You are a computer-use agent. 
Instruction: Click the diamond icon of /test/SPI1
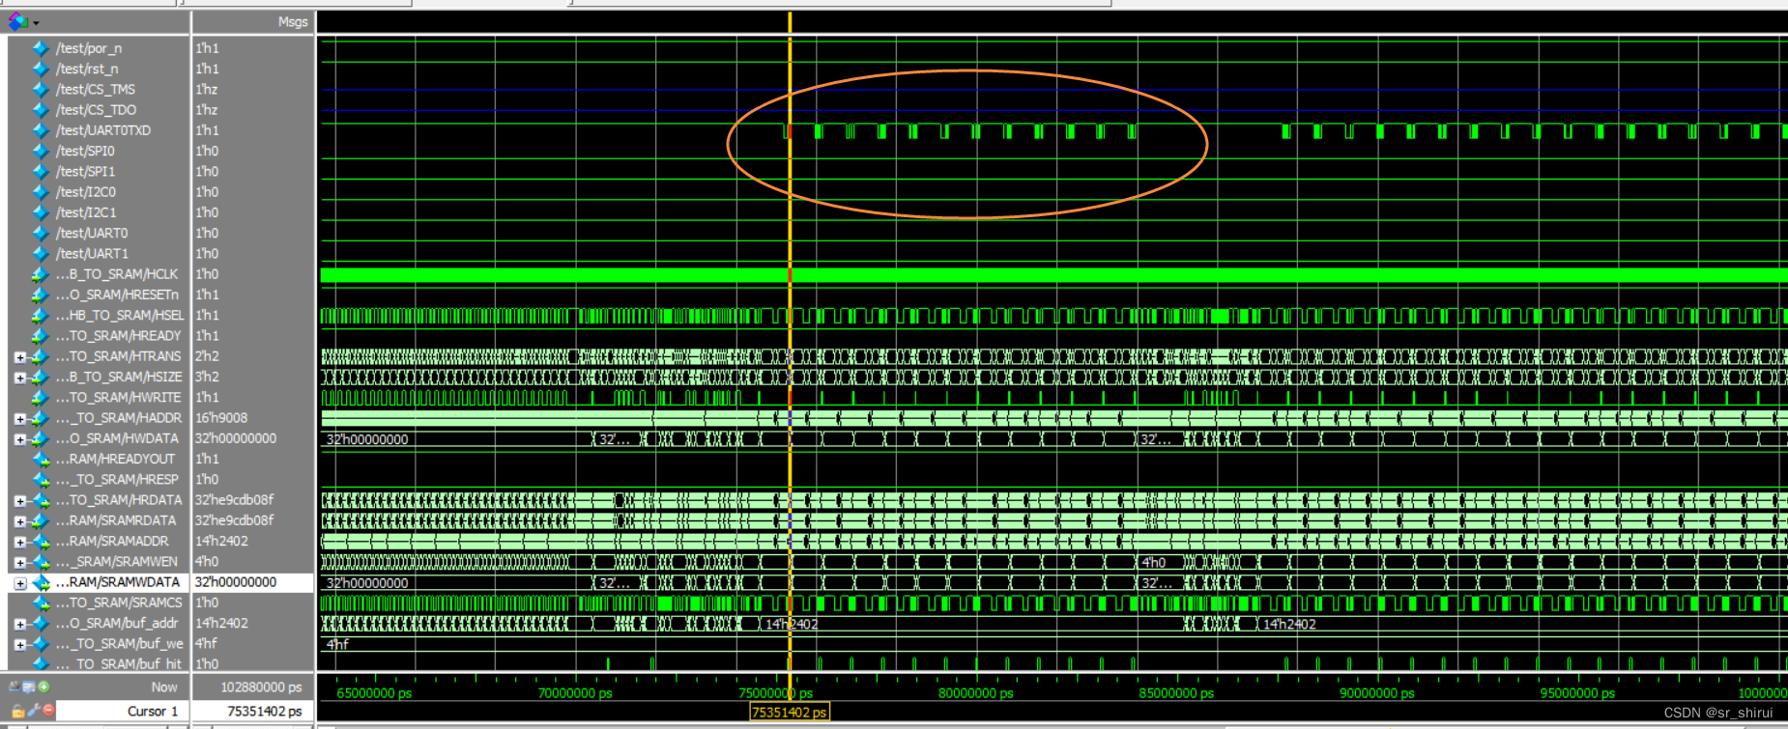pos(41,171)
